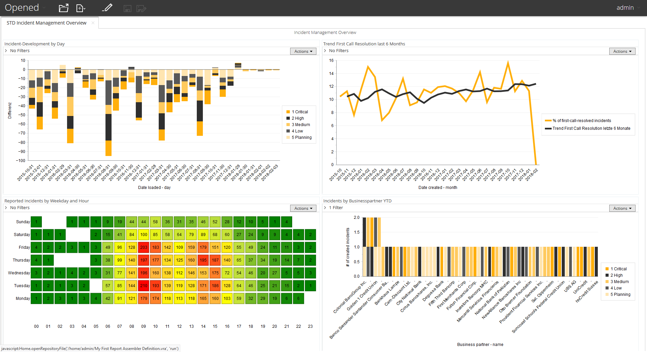Image resolution: width=647 pixels, height=352 pixels.
Task: Click the Edit pencil icon
Action: 107,8
